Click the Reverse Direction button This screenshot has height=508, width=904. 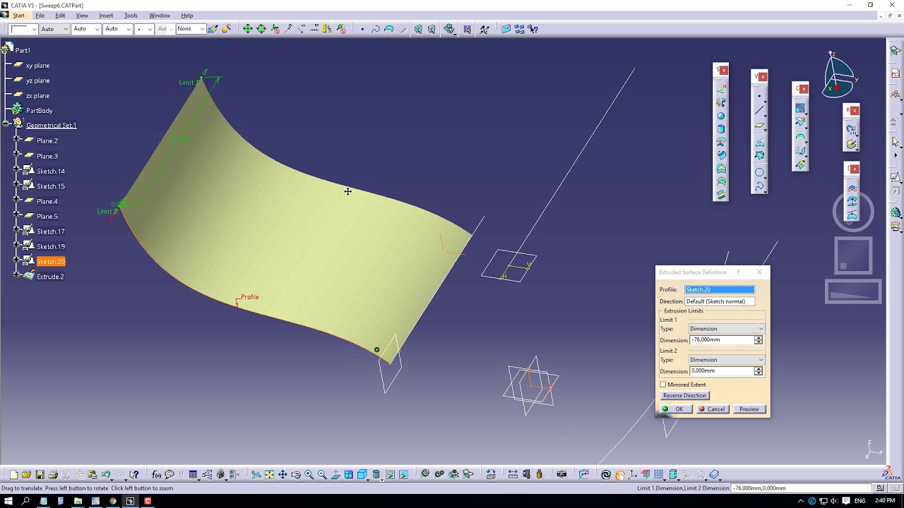(x=684, y=396)
